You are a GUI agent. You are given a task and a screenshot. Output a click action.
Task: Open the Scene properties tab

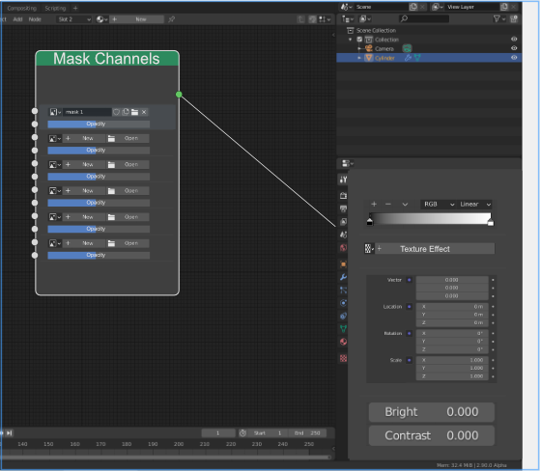click(343, 235)
